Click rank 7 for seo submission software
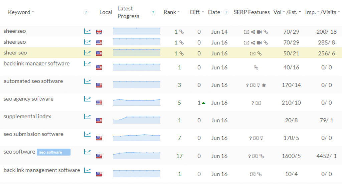 [x=179, y=138]
